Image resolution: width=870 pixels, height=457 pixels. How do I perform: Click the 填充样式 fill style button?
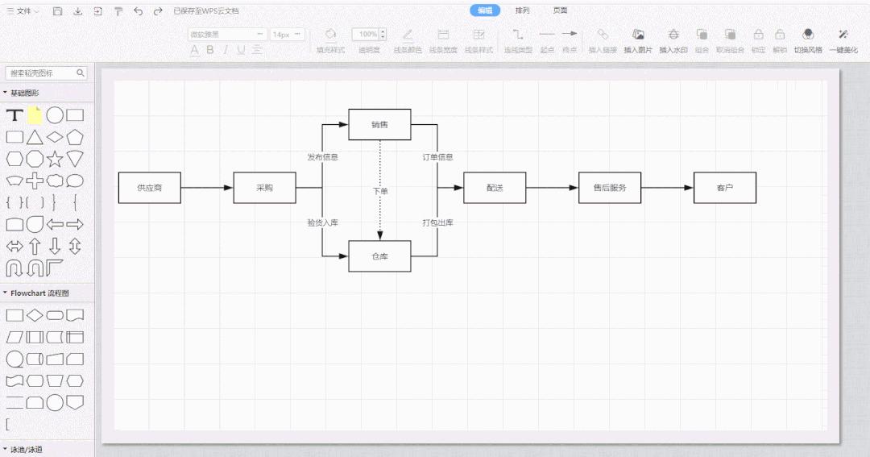(331, 40)
